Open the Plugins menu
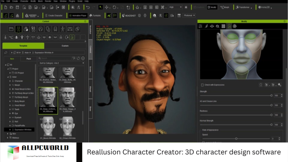The image size is (288, 162). 72,1
